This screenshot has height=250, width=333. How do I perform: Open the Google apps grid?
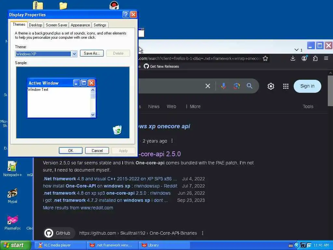pyautogui.click(x=286, y=86)
